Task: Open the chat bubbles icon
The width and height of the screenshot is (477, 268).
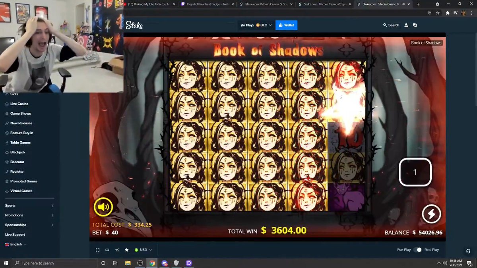Action: pyautogui.click(x=415, y=25)
